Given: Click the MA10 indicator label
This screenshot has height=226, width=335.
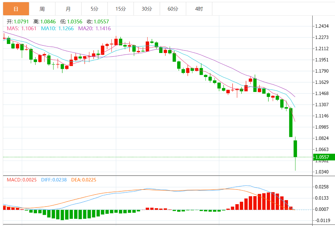Looking at the screenshot, I should coord(57,28).
